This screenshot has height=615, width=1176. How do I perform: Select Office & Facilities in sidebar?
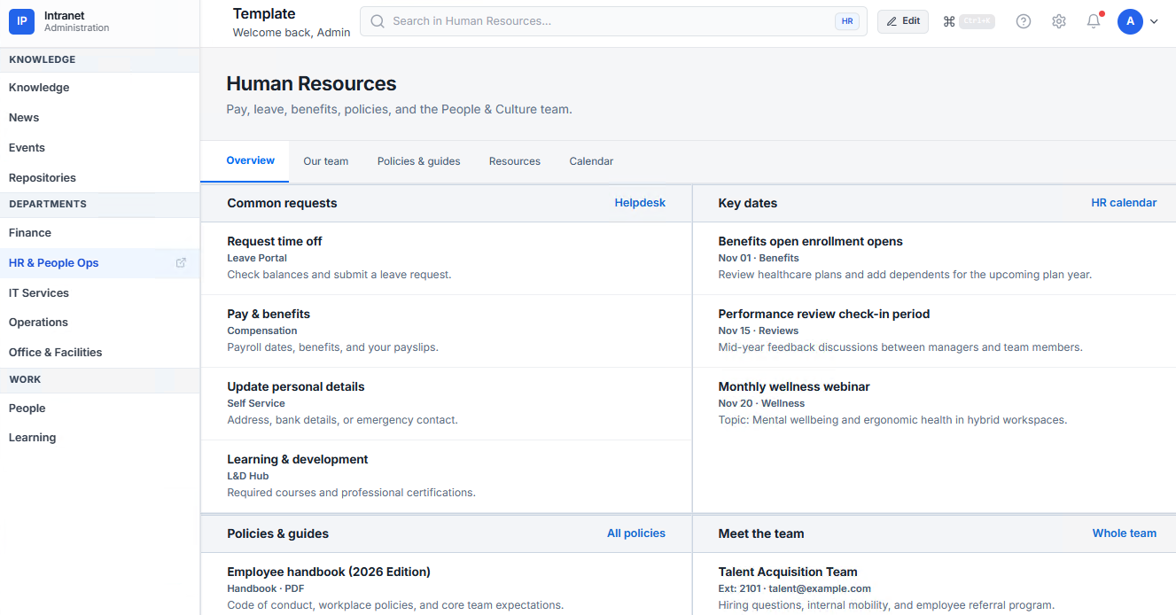click(99, 353)
